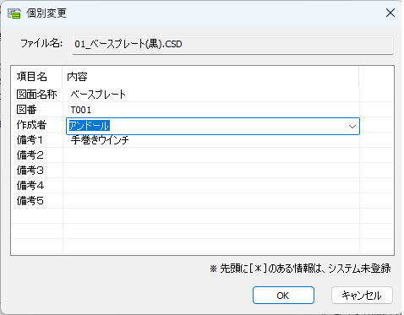The image size is (404, 315).
Task: Select the 図番 content cell T001
Action: [x=211, y=110]
